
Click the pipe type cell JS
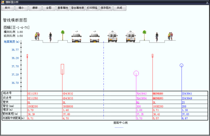[x=183, y=103]
